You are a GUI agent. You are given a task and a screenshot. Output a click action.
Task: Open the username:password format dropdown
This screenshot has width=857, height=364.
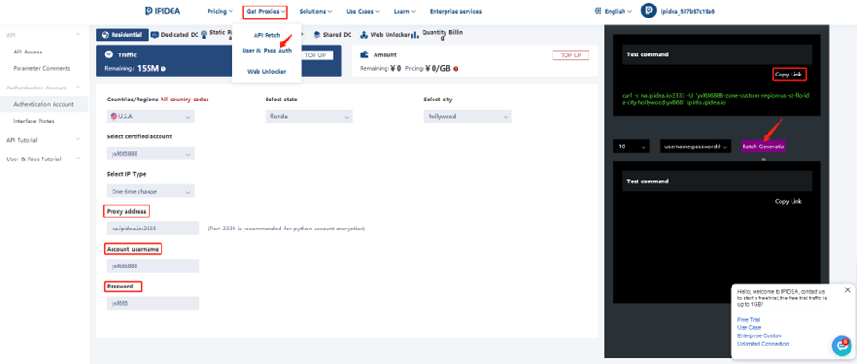click(x=696, y=147)
